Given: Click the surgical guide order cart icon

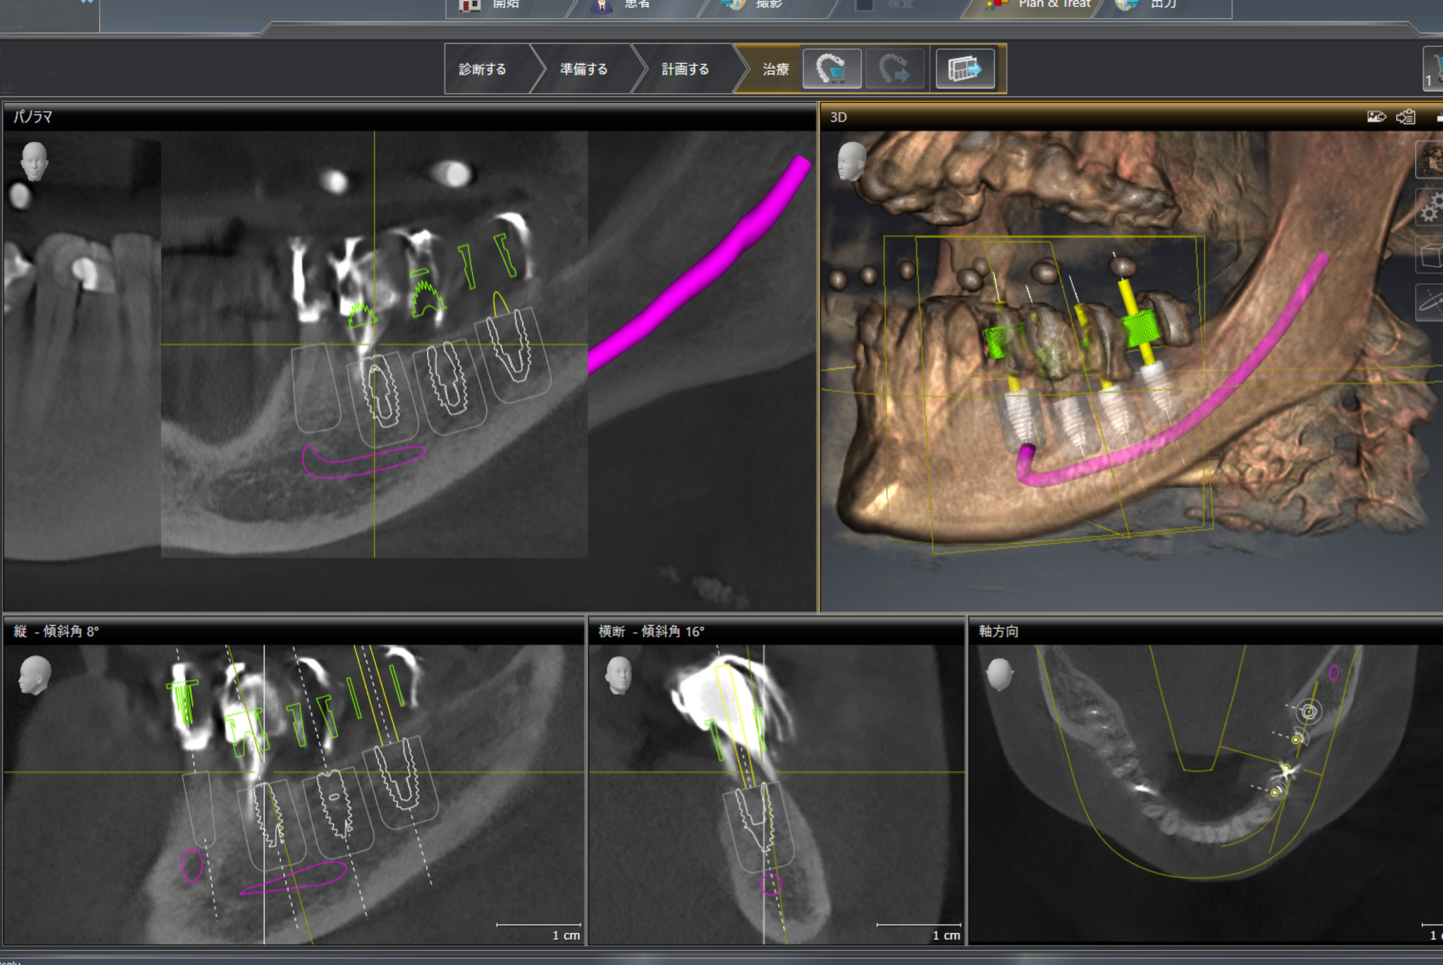Looking at the screenshot, I should click(x=831, y=69).
